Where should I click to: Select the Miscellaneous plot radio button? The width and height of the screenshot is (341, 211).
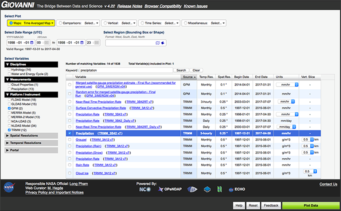click(x=185, y=23)
